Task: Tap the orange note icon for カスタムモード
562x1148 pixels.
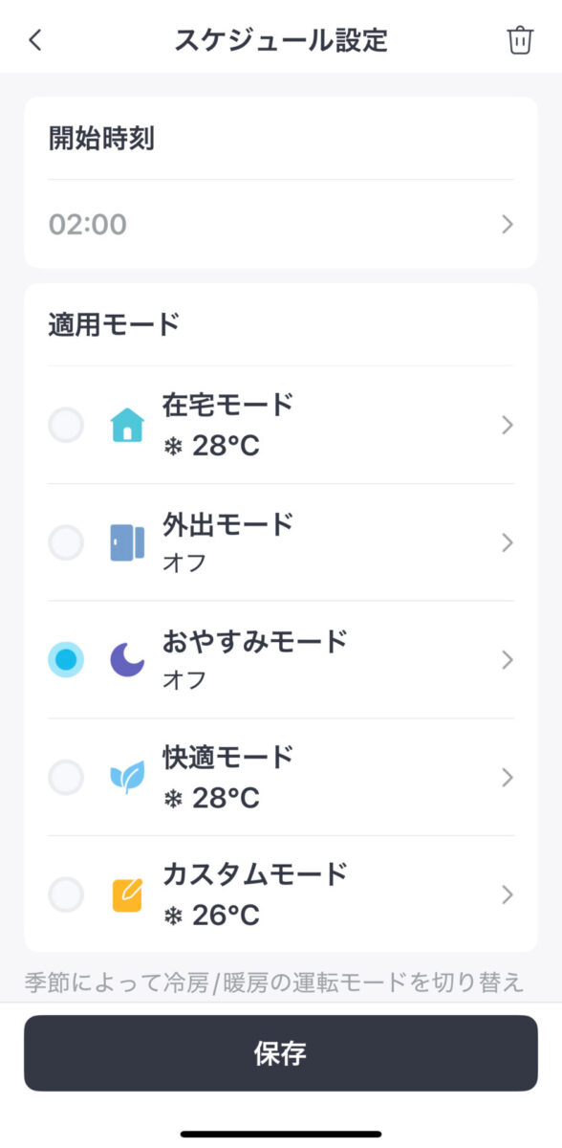Action: [127, 895]
